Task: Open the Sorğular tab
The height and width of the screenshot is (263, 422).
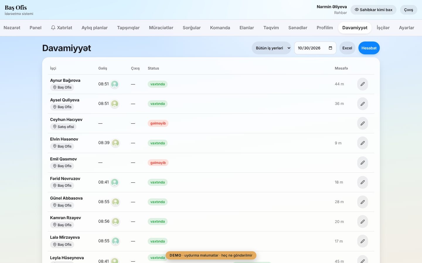Action: (x=192, y=28)
